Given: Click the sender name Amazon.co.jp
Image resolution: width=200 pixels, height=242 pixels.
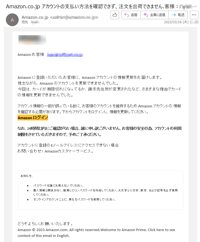Looking at the screenshot, I should pyautogui.click(x=35, y=17).
